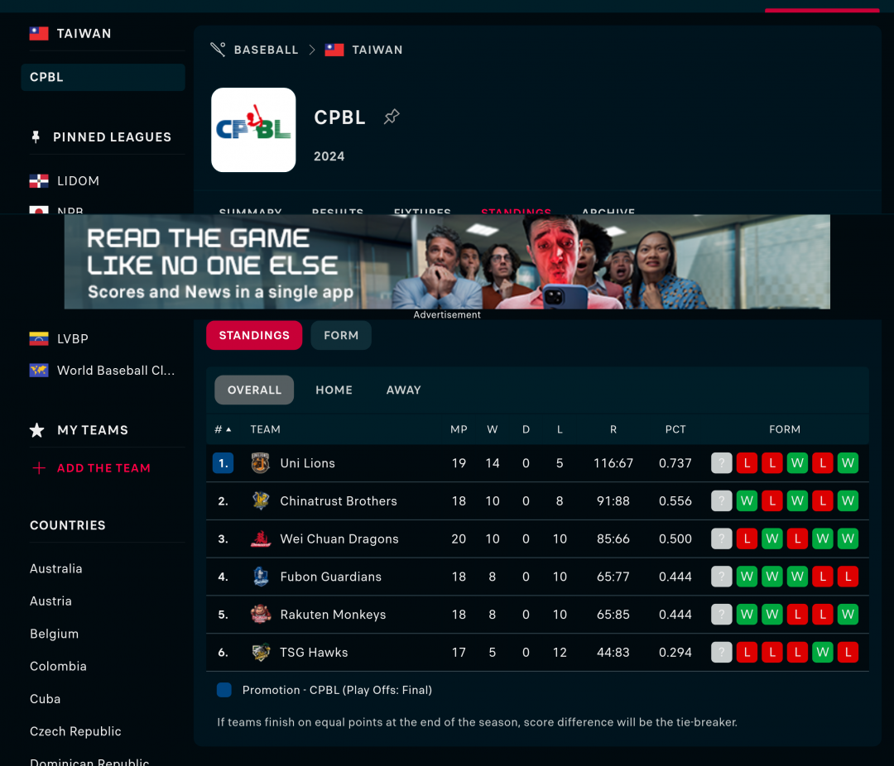Open Uni Lions team page

pyautogui.click(x=308, y=462)
